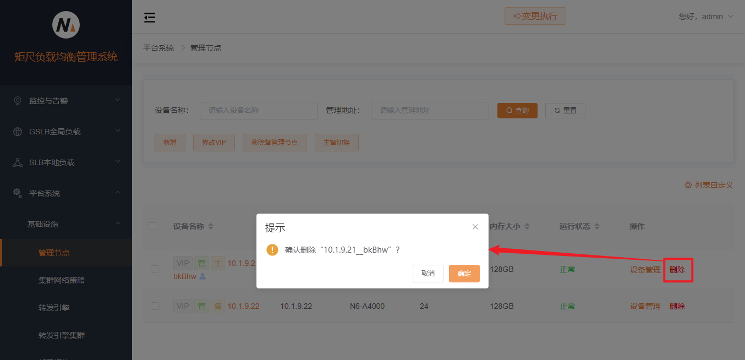This screenshot has height=360, width=745.
Task: Click the 监控与告警 eye icon
Action: [x=17, y=100]
